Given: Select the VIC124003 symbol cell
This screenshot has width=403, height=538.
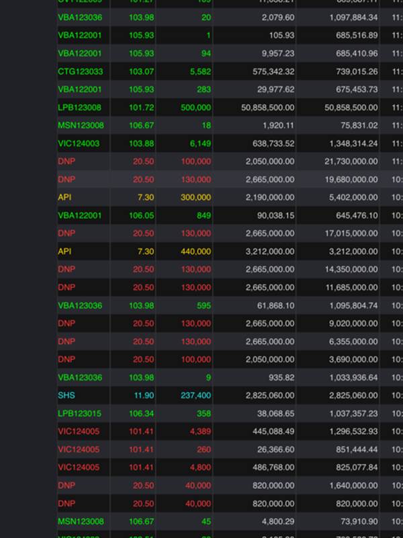Looking at the screenshot, I should 79,143.
